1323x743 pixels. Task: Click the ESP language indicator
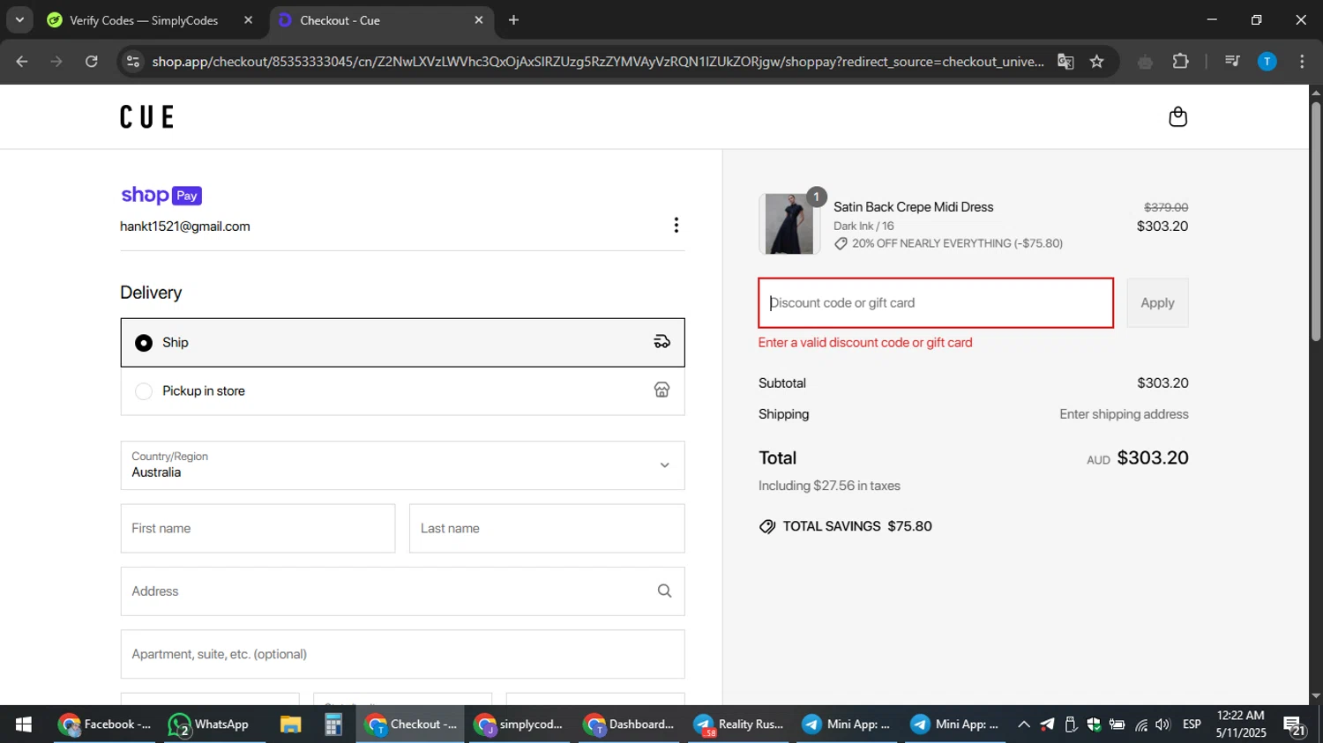(1192, 724)
